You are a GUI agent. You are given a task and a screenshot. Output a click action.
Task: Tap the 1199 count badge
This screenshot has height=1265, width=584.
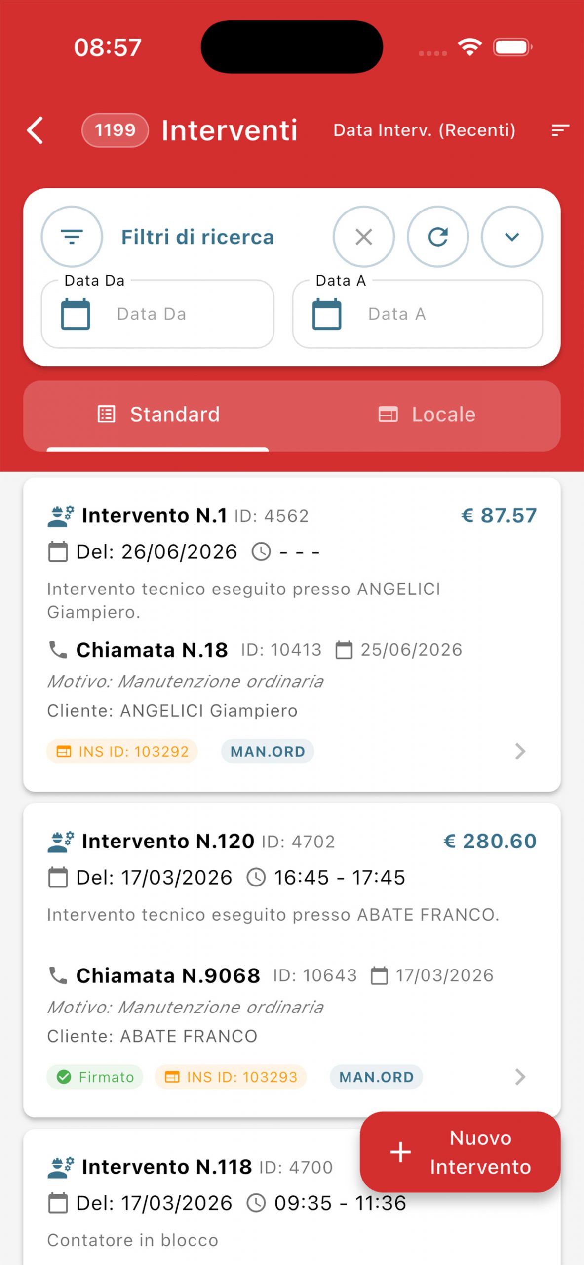point(115,130)
